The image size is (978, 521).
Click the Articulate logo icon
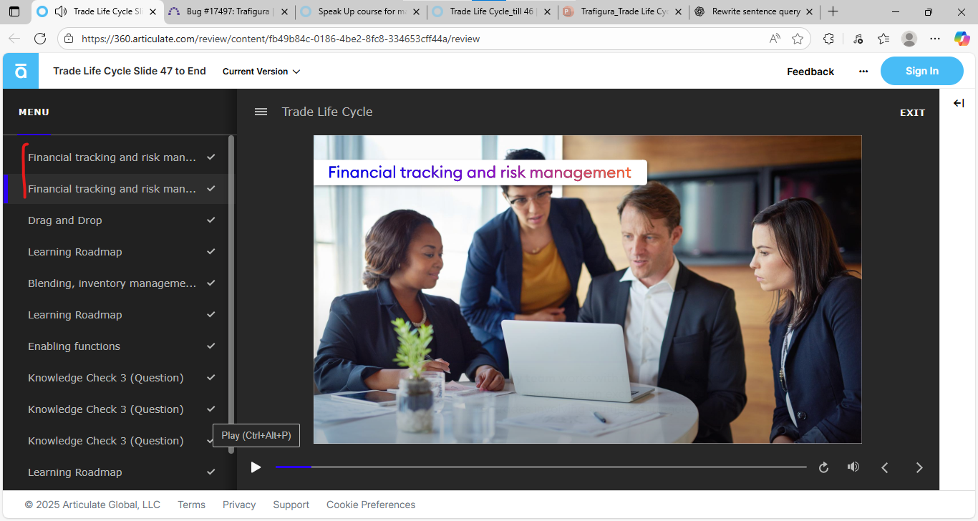(21, 71)
